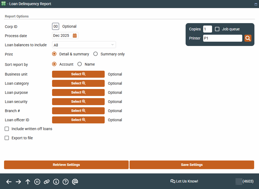Enable the Job queue checkbox
Screen dimensions: 259x189
217,29
